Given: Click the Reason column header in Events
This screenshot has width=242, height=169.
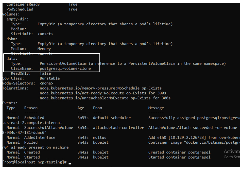Looking at the screenshot, I should coord(31,108).
